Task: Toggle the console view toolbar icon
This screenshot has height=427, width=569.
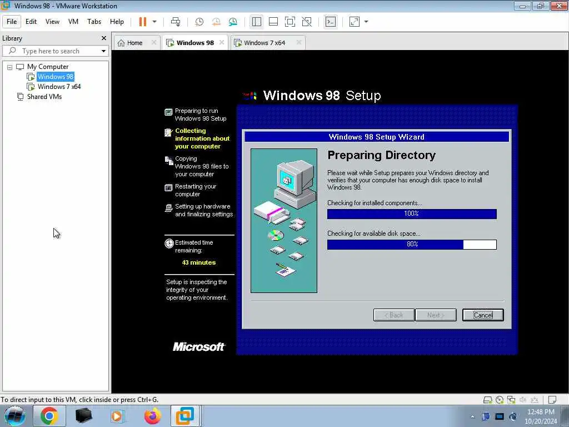Action: [x=331, y=22]
